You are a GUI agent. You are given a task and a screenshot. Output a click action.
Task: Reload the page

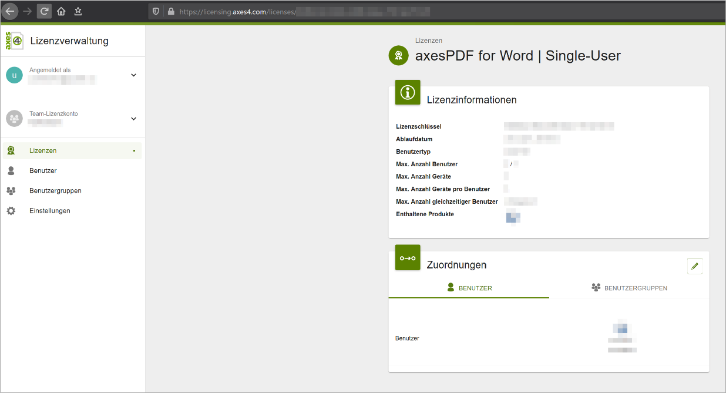[44, 11]
